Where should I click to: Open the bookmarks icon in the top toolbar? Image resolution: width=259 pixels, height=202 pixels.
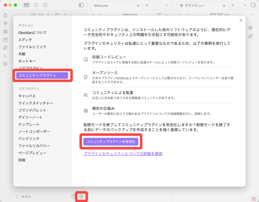coord(45,5)
